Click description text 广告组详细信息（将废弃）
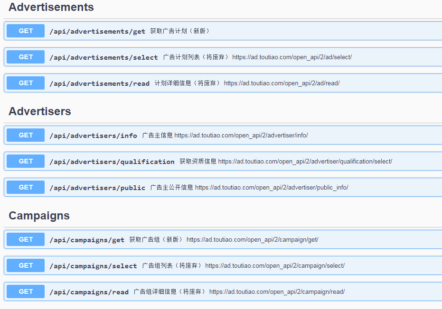The image size is (442, 309). click(169, 291)
